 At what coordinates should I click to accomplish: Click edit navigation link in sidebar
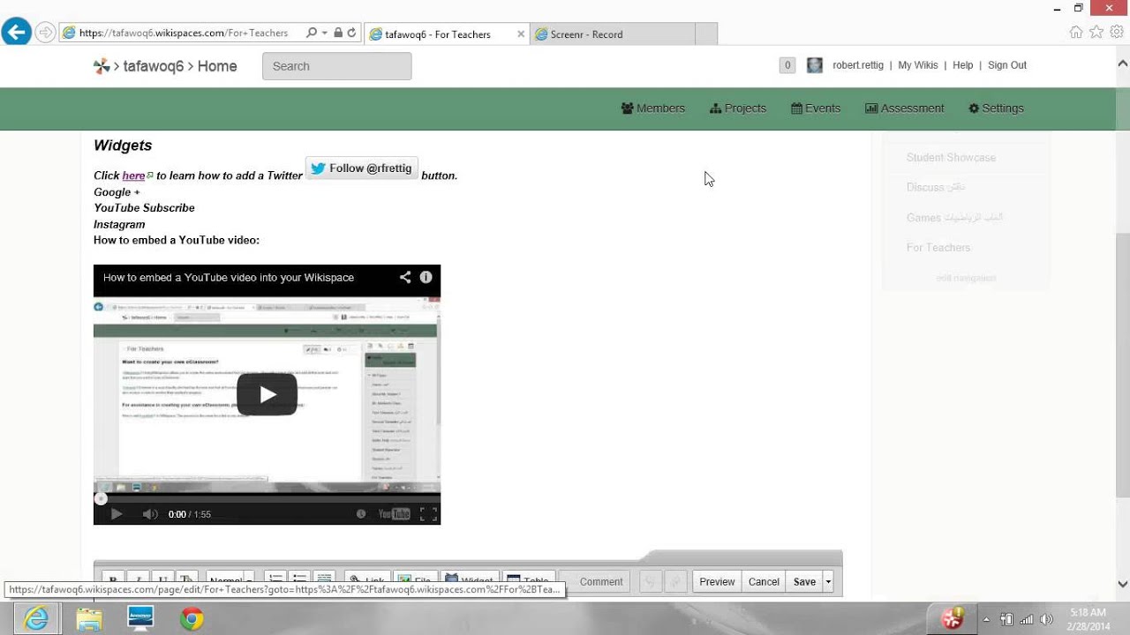pos(966,278)
